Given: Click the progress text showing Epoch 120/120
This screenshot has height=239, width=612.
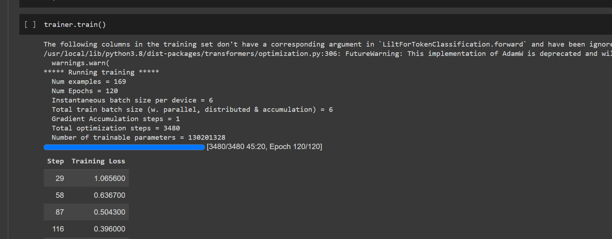Looking at the screenshot, I should [x=264, y=147].
